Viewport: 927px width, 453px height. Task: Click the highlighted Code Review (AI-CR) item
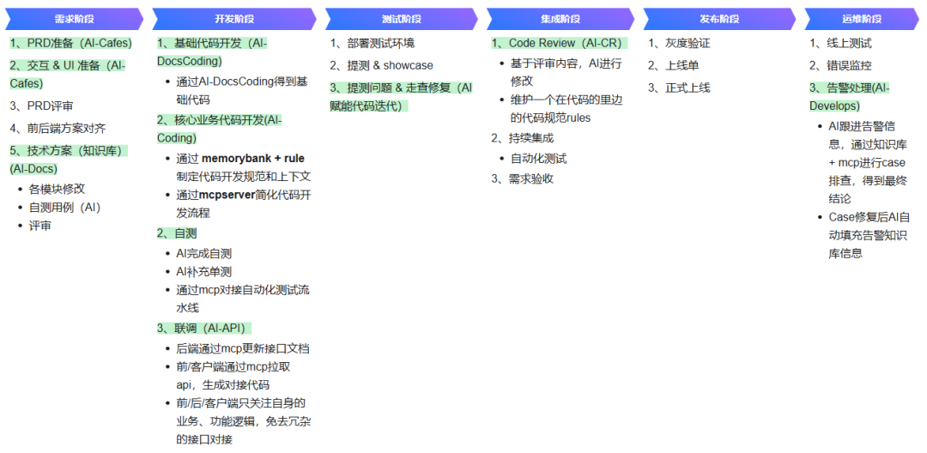[559, 43]
